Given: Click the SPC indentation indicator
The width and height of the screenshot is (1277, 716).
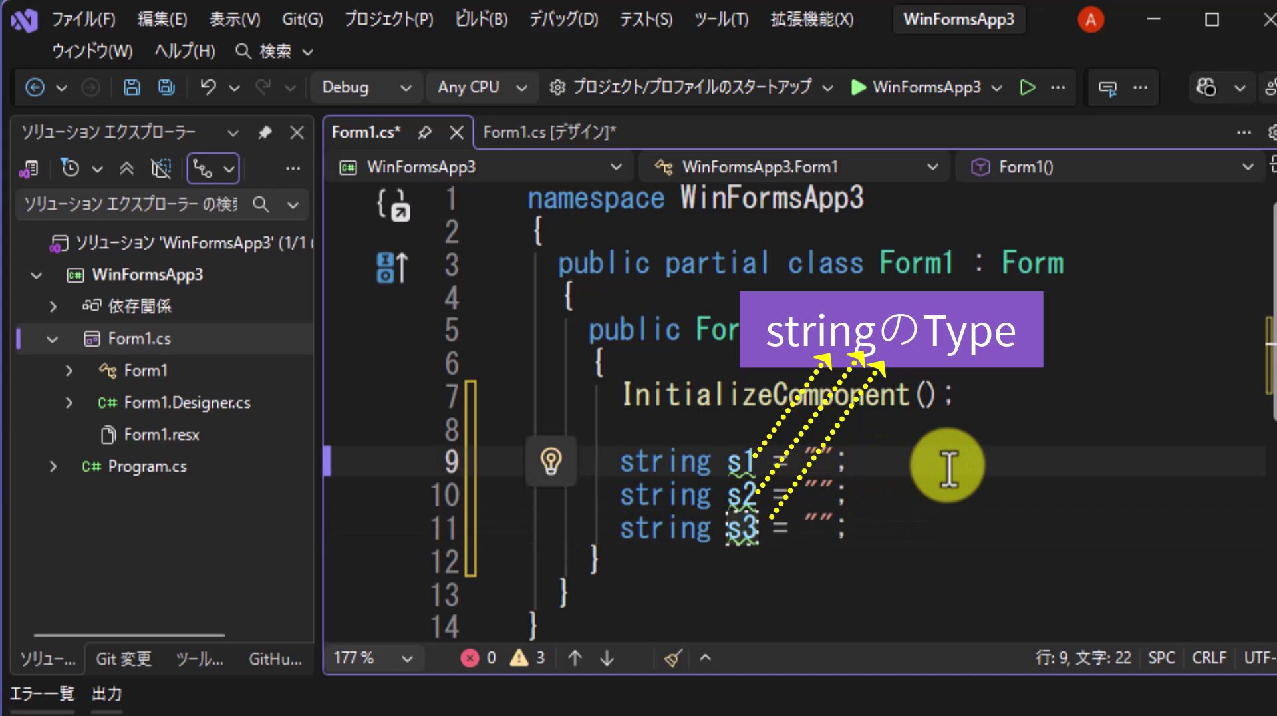Looking at the screenshot, I should 1161,658.
